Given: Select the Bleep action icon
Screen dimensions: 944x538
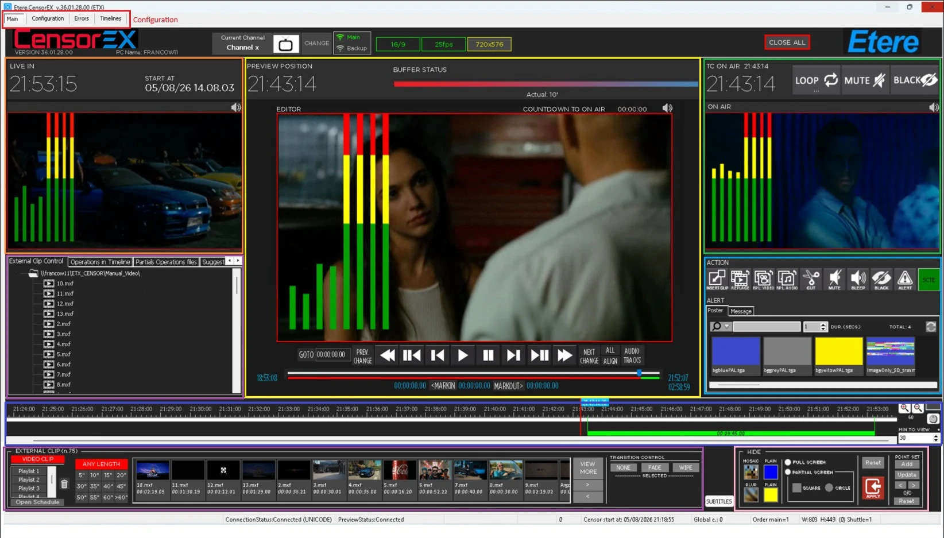Looking at the screenshot, I should click(x=858, y=280).
